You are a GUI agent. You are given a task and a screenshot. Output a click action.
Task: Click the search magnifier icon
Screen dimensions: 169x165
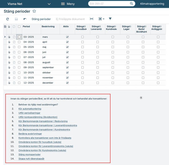[131, 4]
